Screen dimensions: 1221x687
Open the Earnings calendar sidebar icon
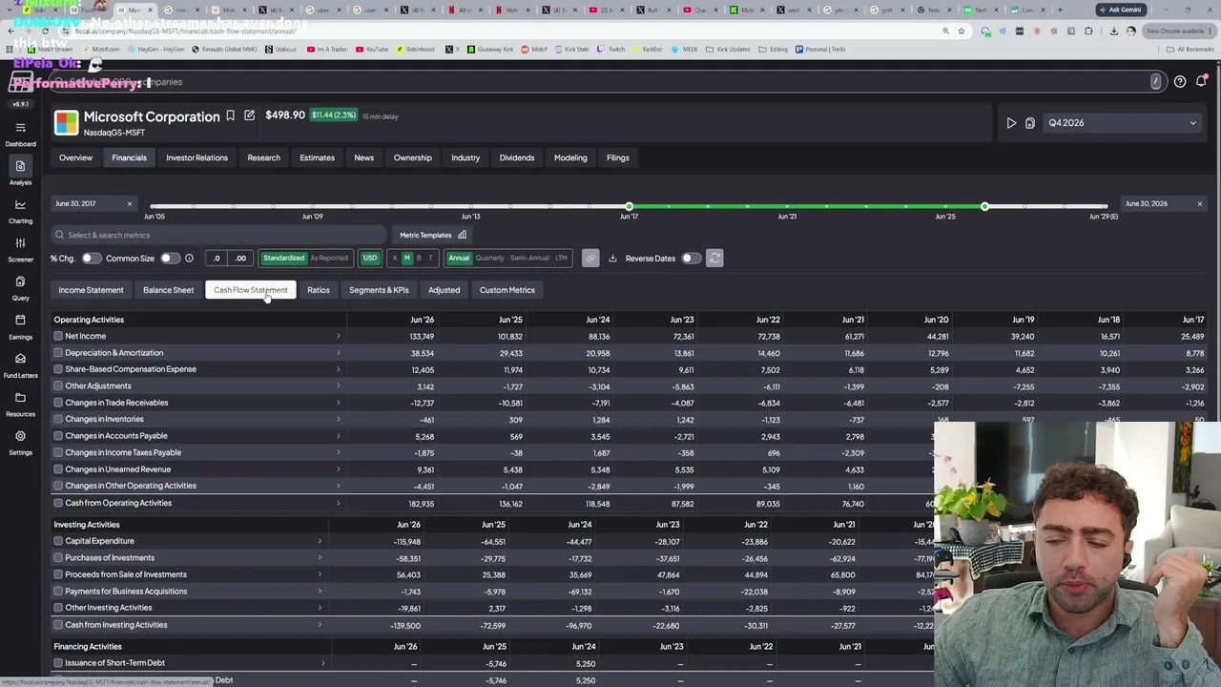tap(20, 321)
